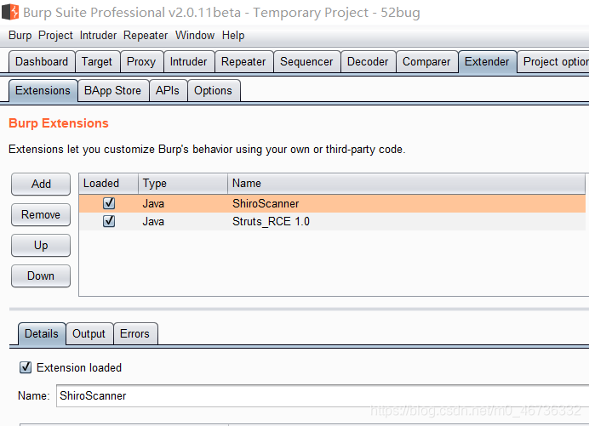Open the Burp menu
Screen dimensions: 589x426
pos(20,35)
